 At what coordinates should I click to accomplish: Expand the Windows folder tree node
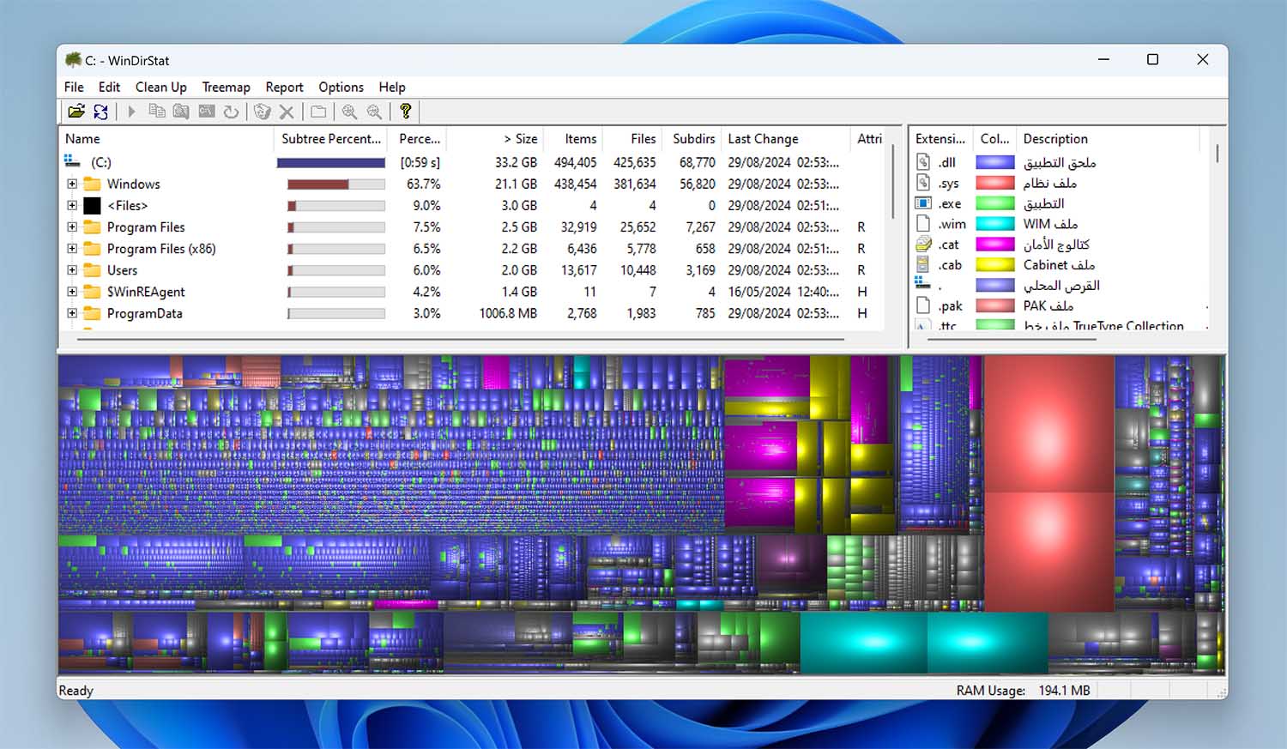click(x=72, y=184)
